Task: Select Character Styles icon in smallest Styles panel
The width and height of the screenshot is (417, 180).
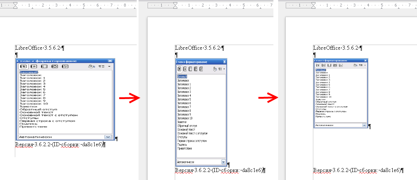Action: click(324, 65)
